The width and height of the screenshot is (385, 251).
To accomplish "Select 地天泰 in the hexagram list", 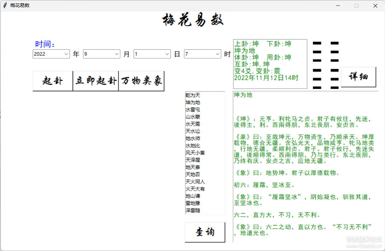I will (193, 167).
